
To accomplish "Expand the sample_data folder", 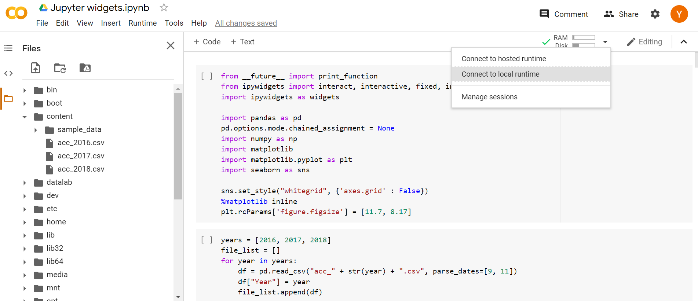I will [x=36, y=130].
